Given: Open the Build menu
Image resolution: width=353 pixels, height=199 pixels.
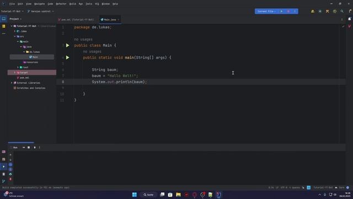Looking at the screenshot, I should point(72,4).
